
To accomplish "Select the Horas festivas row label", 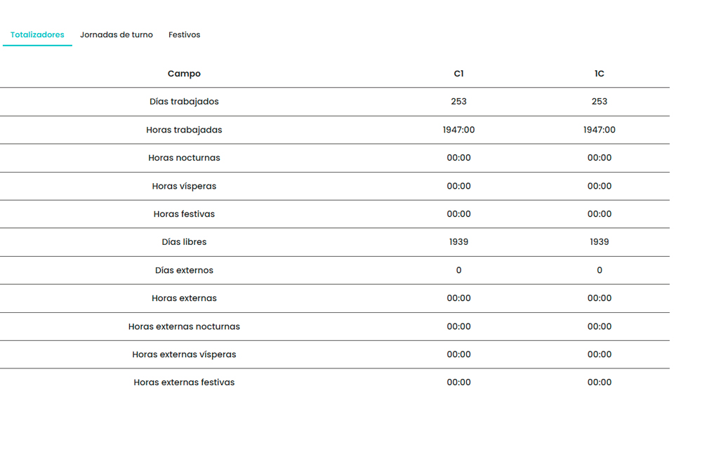I will pos(184,214).
